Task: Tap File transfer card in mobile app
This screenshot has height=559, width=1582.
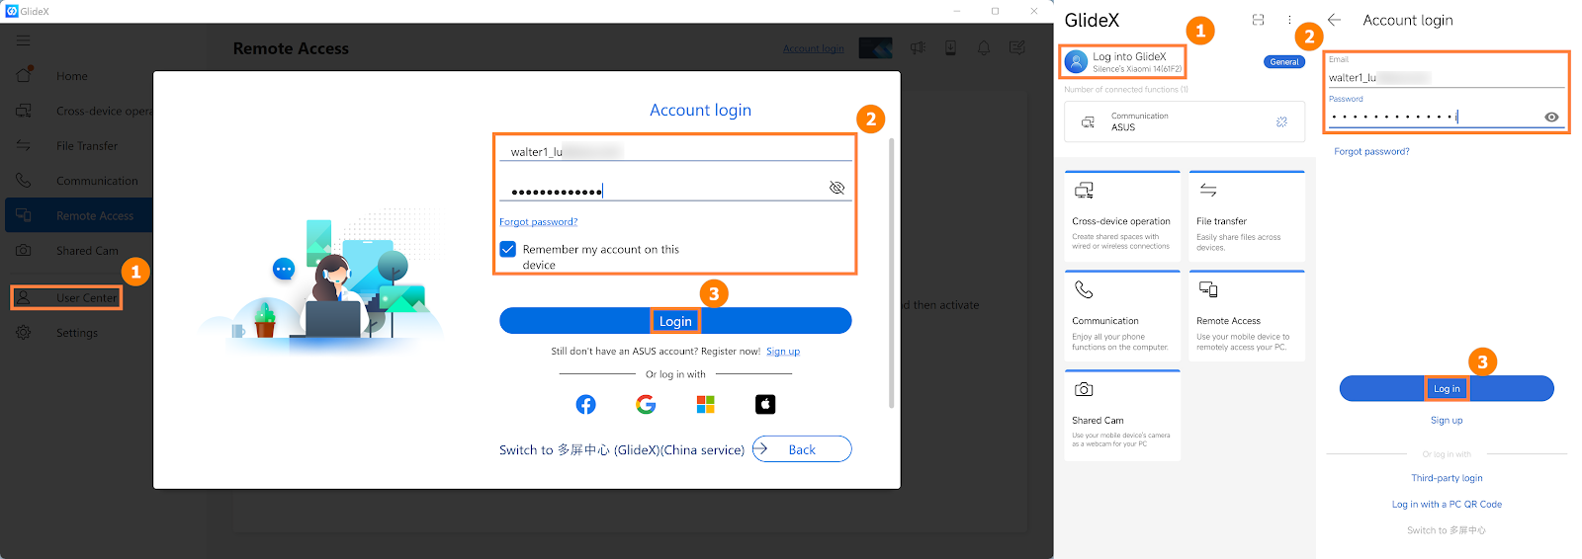Action: (x=1247, y=215)
